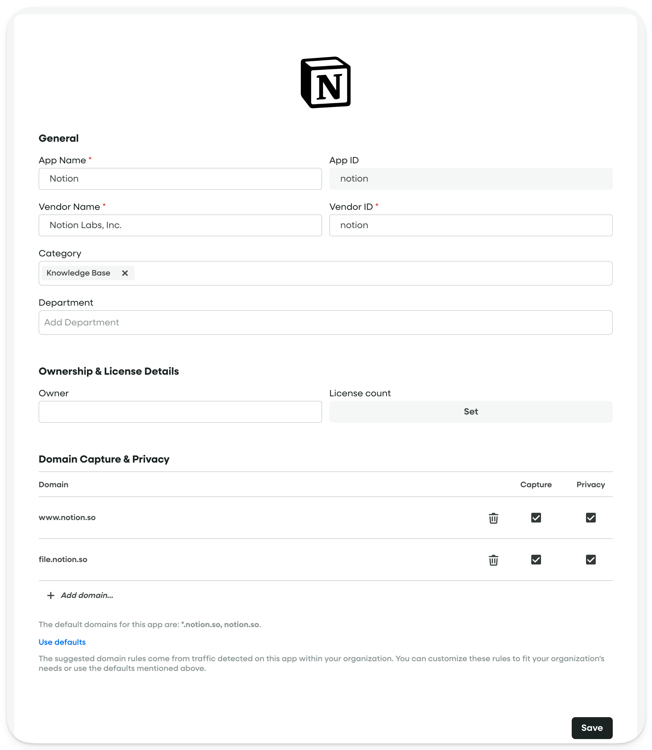This screenshot has width=652, height=750.
Task: Toggle Privacy checkbox for file.notion.so
Action: (591, 559)
